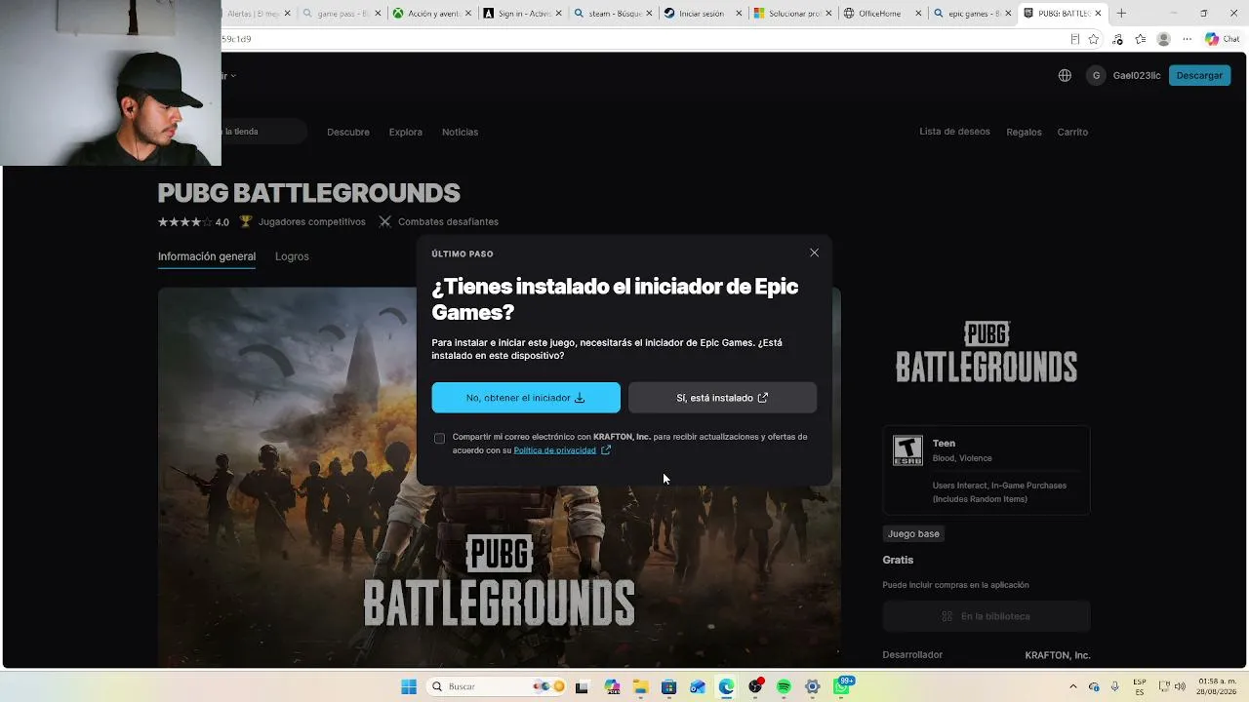Open WhatsApp from the taskbar
Viewport: 1249px width, 702px height.
click(x=841, y=687)
